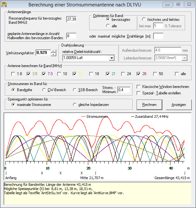Viewport: 196px width, 208px height.
Task: Enable the 24 MHz band checkbox
Action: 123,74
